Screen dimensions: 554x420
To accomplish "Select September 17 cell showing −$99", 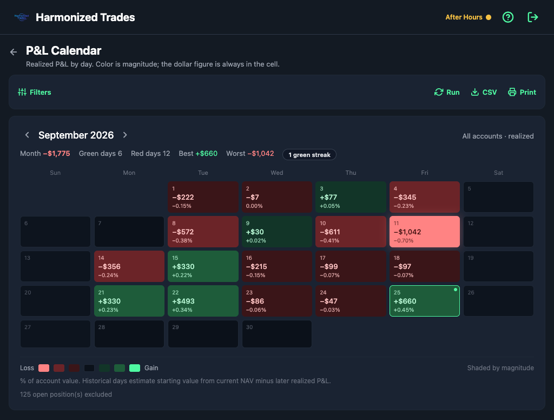I will click(351, 266).
